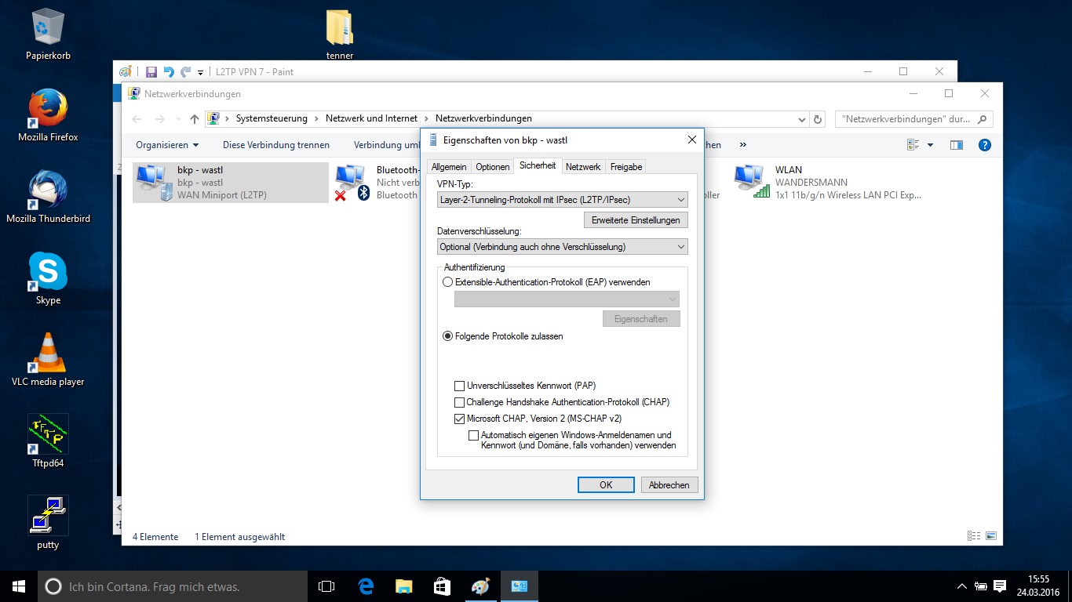Check Challenge Handshake Authentication-Protokoll (CHAP)
Viewport: 1072px width, 602px height.
[x=460, y=402]
